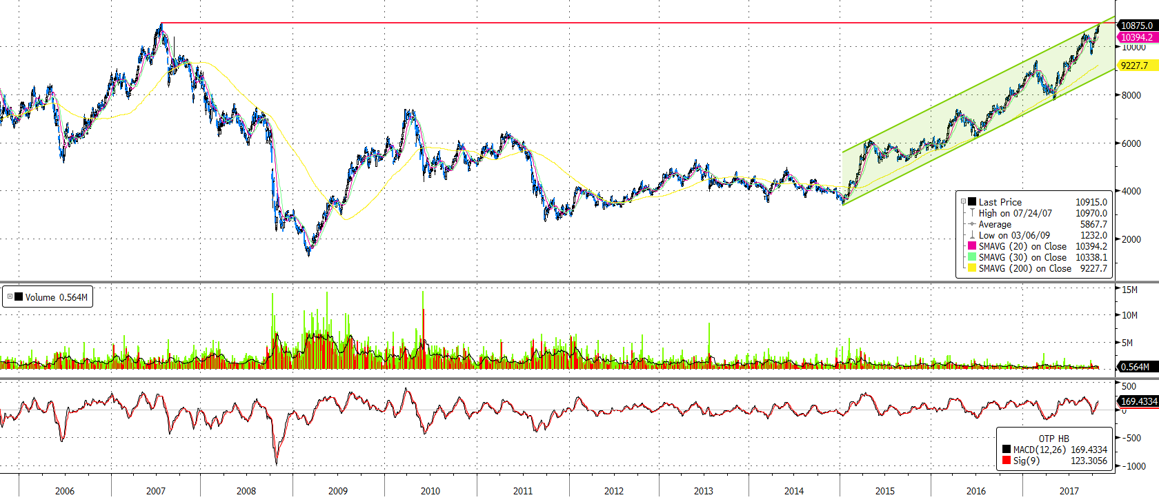This screenshot has width=1159, height=502.
Task: Click the 10338.1 SMAVG (30) value
Action: click(x=1091, y=257)
